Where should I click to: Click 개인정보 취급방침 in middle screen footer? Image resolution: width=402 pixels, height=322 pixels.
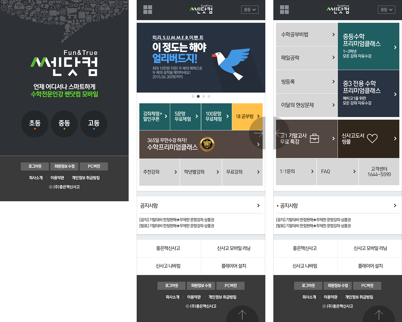click(222, 297)
